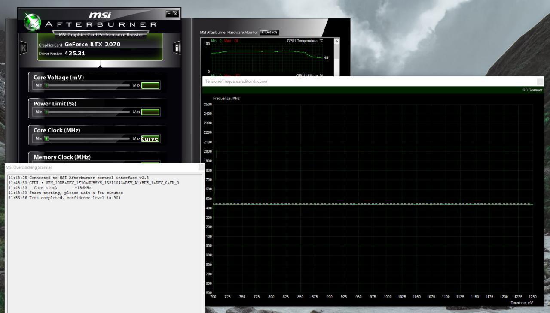
Task: Click the Core Voltage slider track
Action: 88,85
